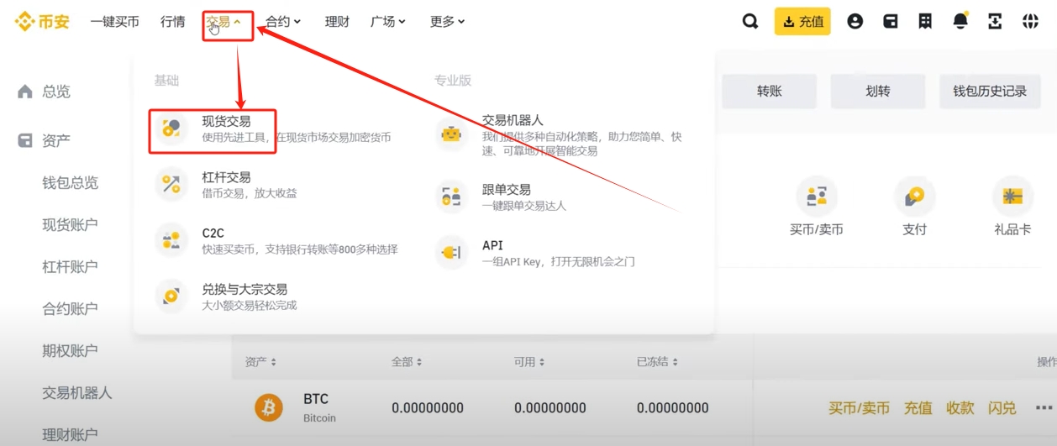Open 钱包总览 in the sidebar

[x=71, y=182]
